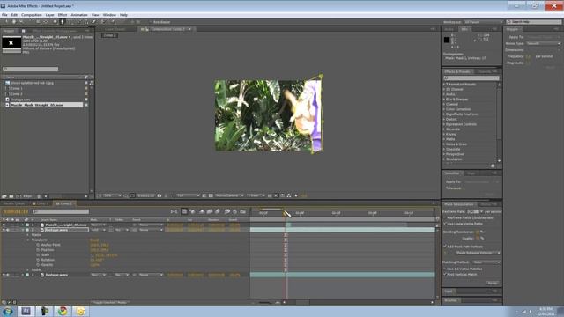Delete selected item with Project trash icon
This screenshot has width=564, height=317.
pos(39,196)
